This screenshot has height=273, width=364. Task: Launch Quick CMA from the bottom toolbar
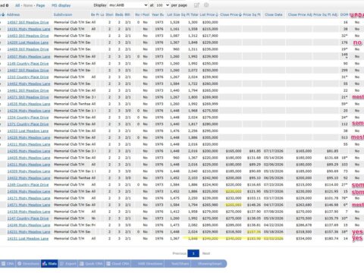[x=91, y=264]
